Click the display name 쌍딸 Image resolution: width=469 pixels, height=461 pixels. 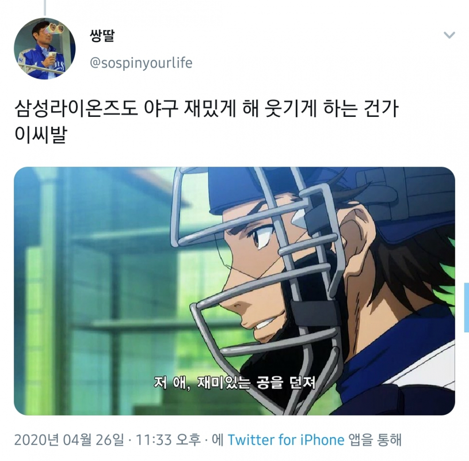tap(102, 36)
